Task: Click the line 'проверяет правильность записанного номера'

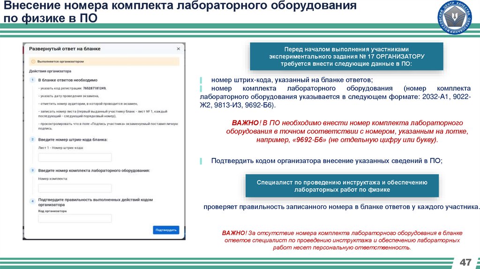Action: pyautogui.click(x=341, y=207)
